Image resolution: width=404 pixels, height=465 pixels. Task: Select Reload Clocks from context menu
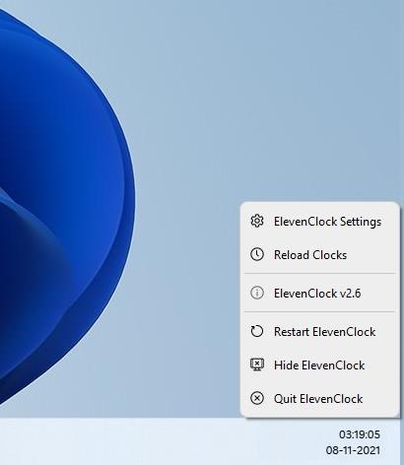point(320,254)
